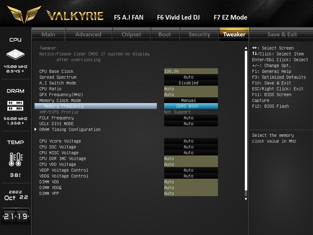313x235 pixels.
Task: Click the digital clock display
Action: (x=15, y=216)
